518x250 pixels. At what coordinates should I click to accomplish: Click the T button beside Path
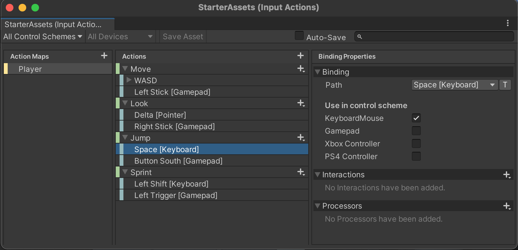click(505, 85)
